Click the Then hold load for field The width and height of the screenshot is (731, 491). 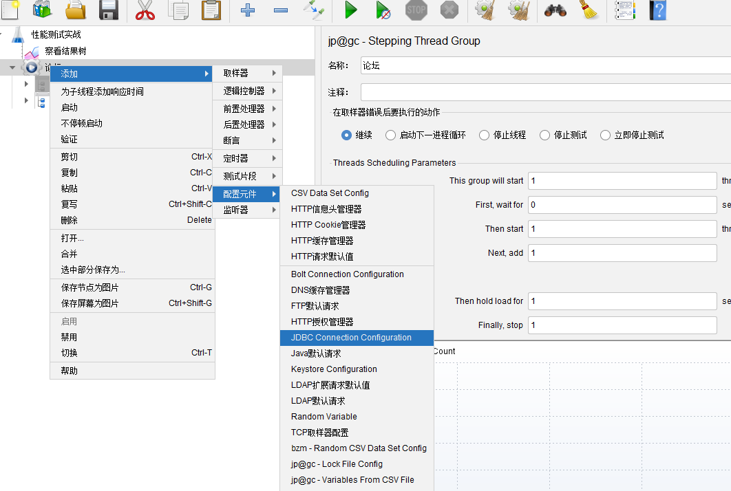[x=622, y=301]
